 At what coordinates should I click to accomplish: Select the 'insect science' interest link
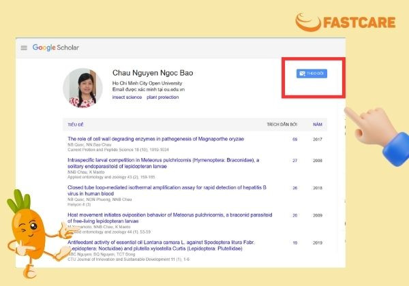click(x=127, y=97)
